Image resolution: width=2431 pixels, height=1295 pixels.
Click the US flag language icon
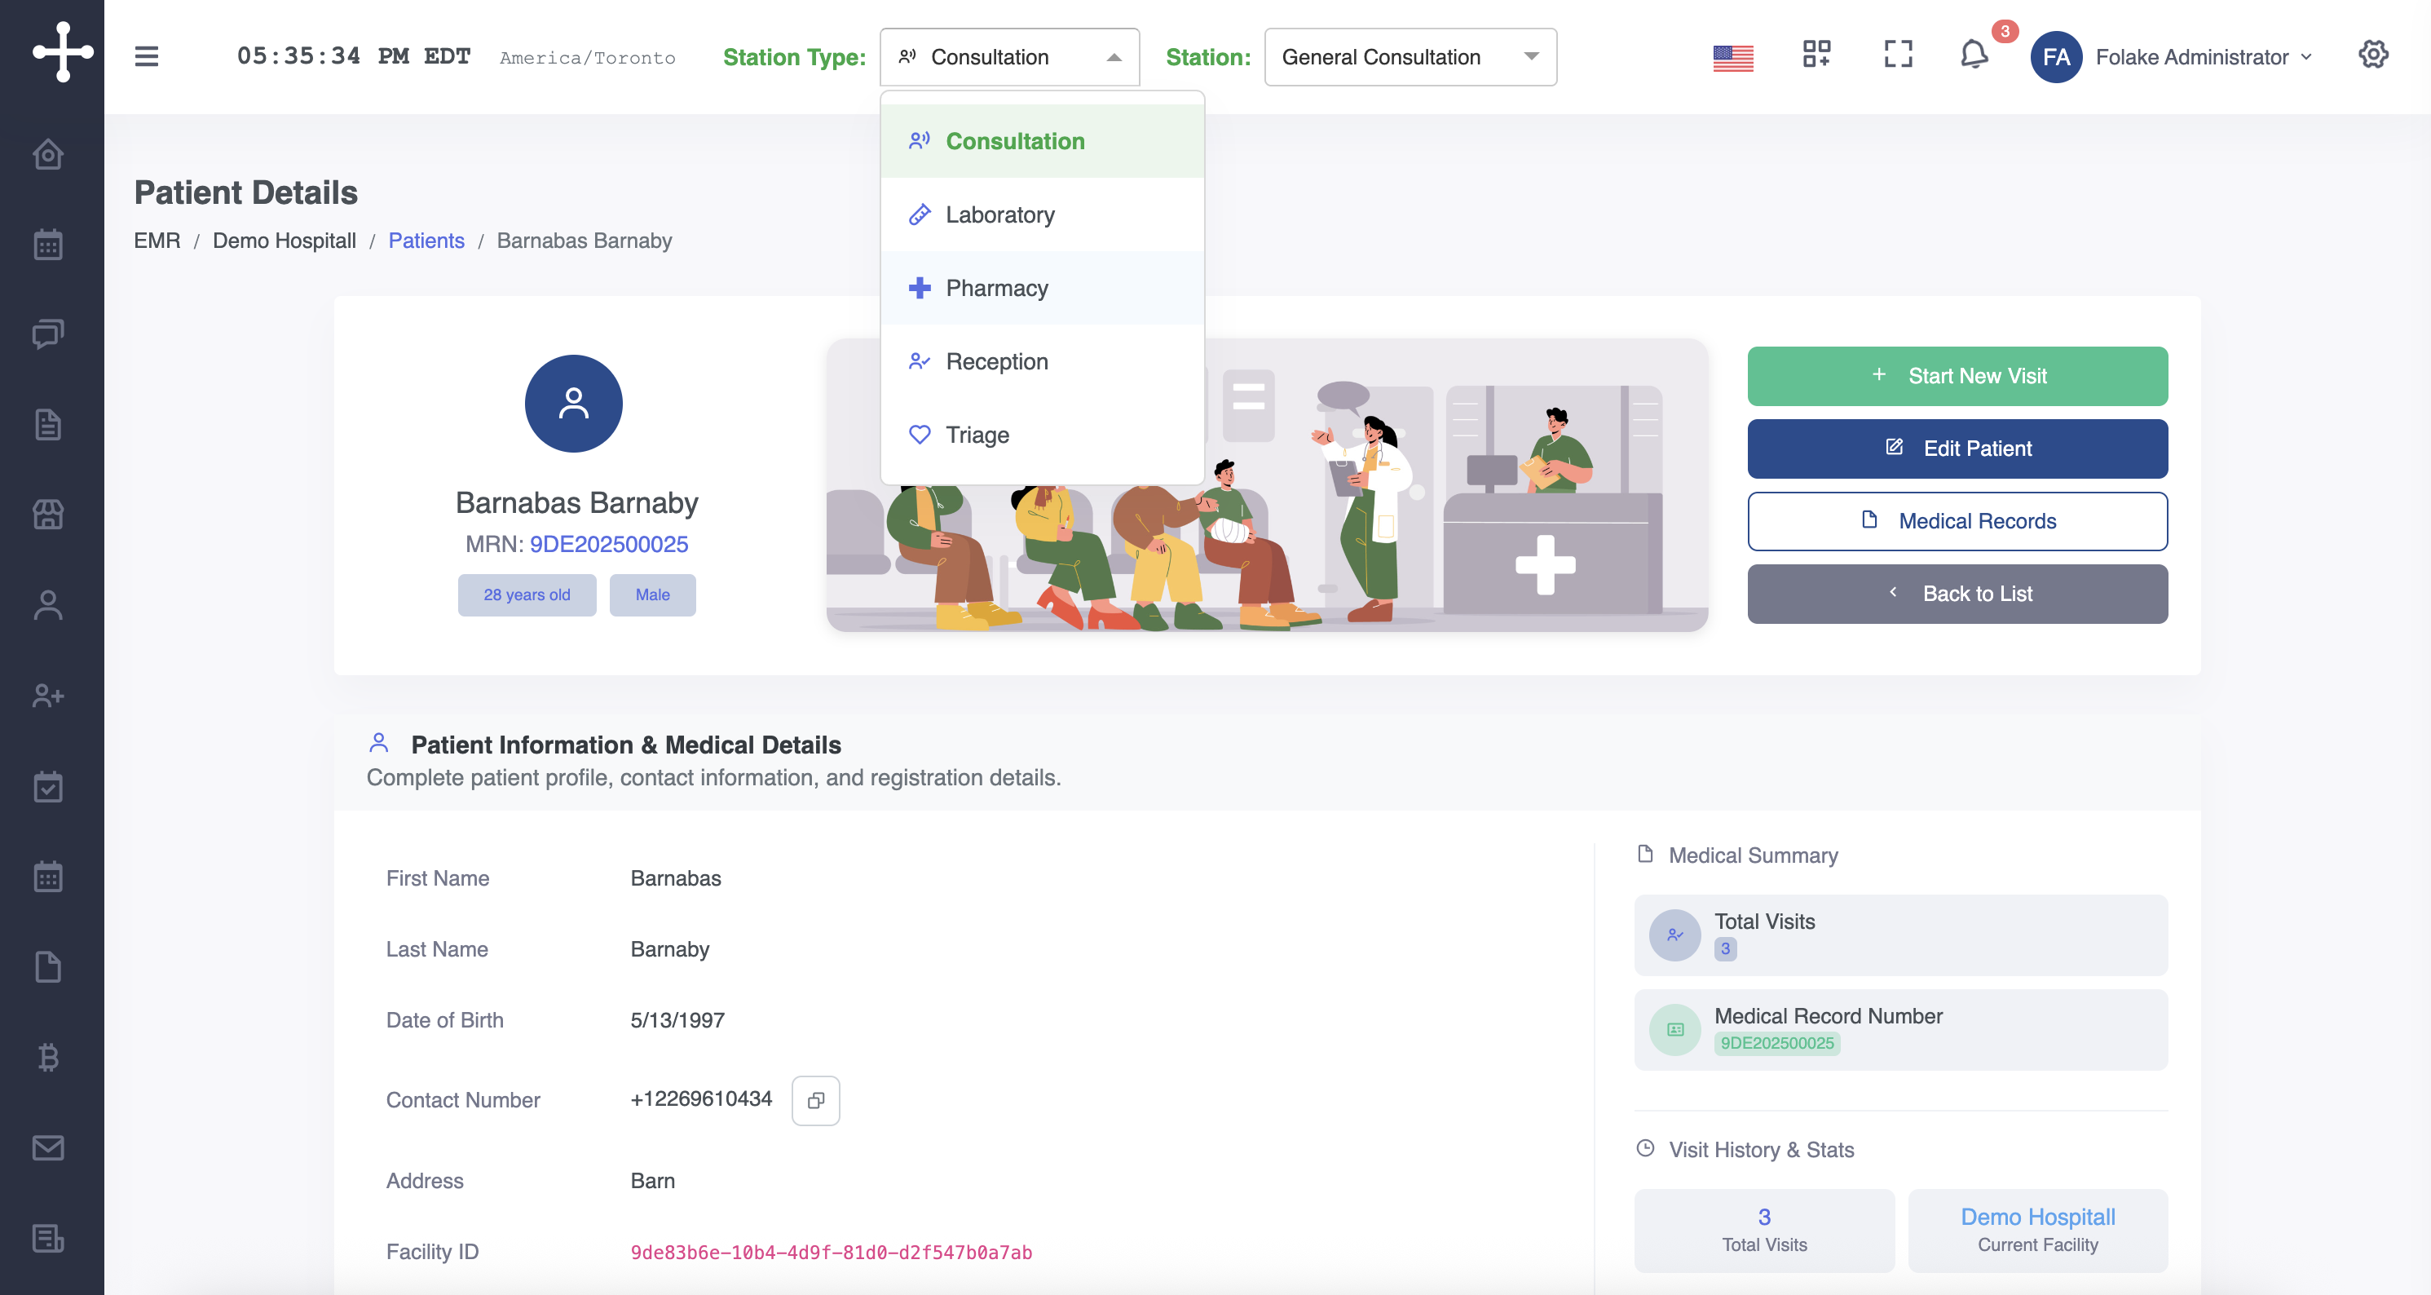click(x=1732, y=58)
